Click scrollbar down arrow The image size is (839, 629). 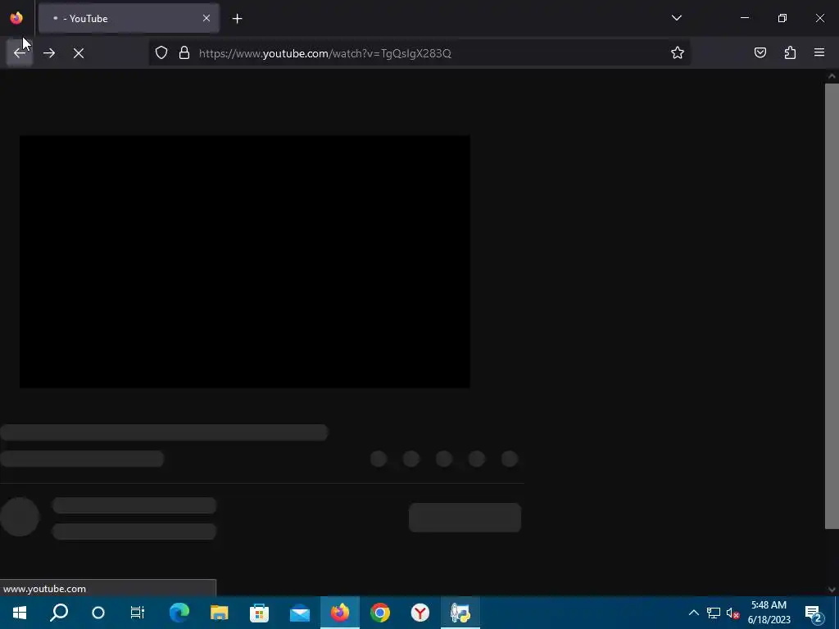pyautogui.click(x=832, y=590)
